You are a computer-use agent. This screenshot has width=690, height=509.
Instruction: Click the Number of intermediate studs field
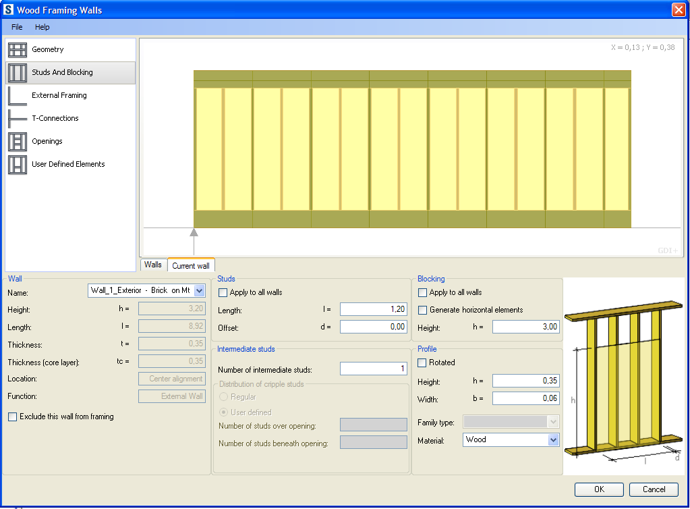[x=373, y=369]
